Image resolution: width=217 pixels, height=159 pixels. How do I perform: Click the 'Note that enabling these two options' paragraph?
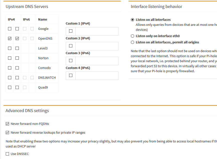coord(111,144)
